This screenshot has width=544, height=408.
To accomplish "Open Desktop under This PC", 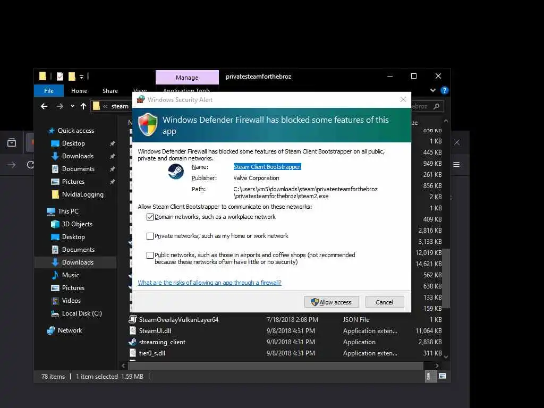I will [73, 237].
